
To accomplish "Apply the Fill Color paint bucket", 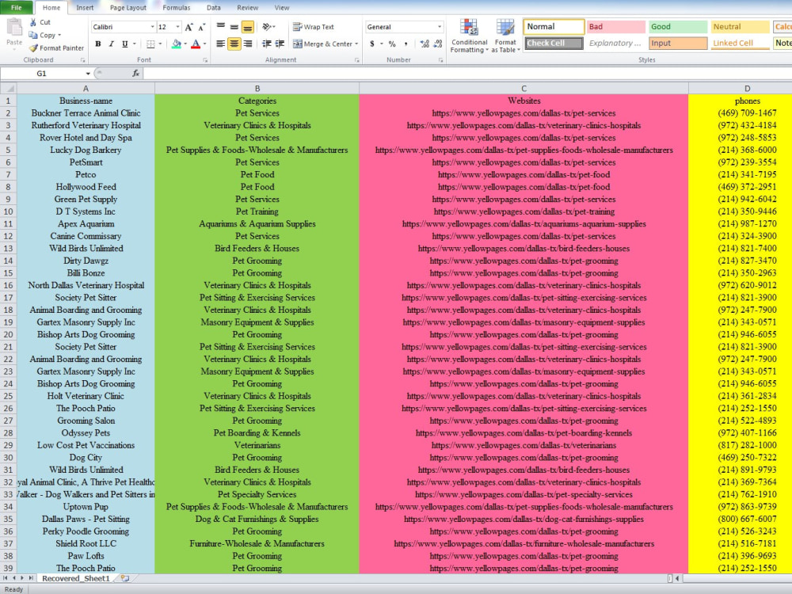I will point(177,44).
